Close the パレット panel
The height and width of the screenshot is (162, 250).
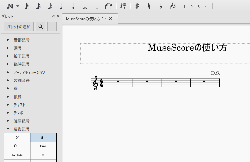coord(58,16)
